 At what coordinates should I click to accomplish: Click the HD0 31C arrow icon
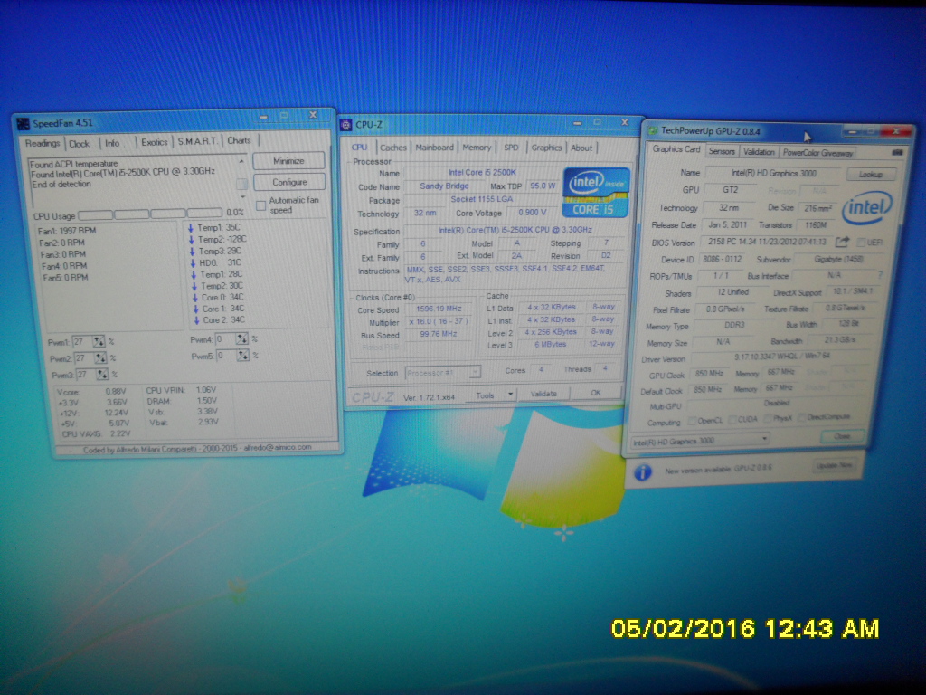pyautogui.click(x=193, y=263)
